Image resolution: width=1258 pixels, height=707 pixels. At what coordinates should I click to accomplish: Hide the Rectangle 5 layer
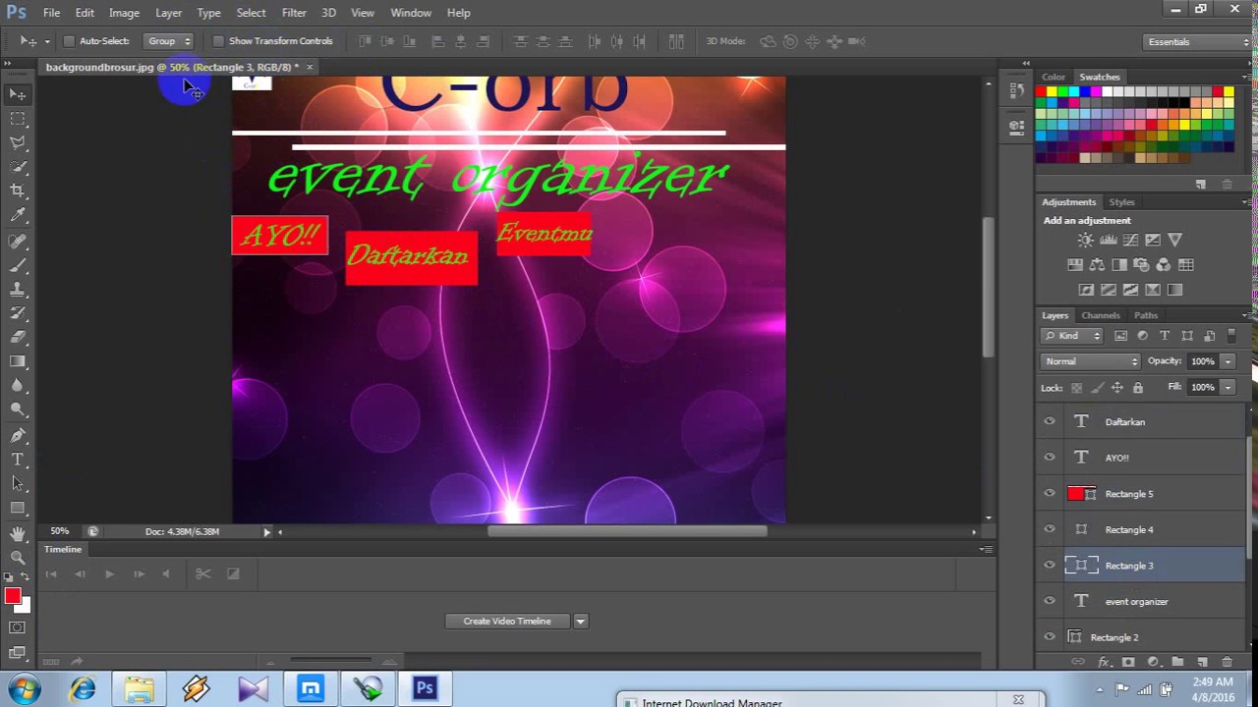1050,494
